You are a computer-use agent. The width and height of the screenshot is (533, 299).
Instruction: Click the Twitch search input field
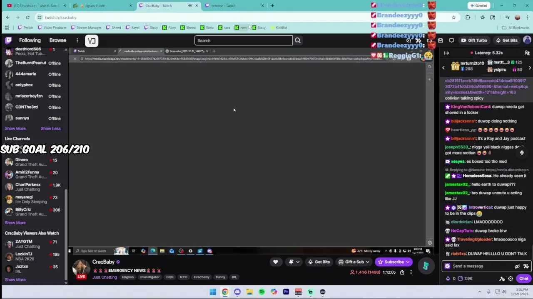pos(243,40)
